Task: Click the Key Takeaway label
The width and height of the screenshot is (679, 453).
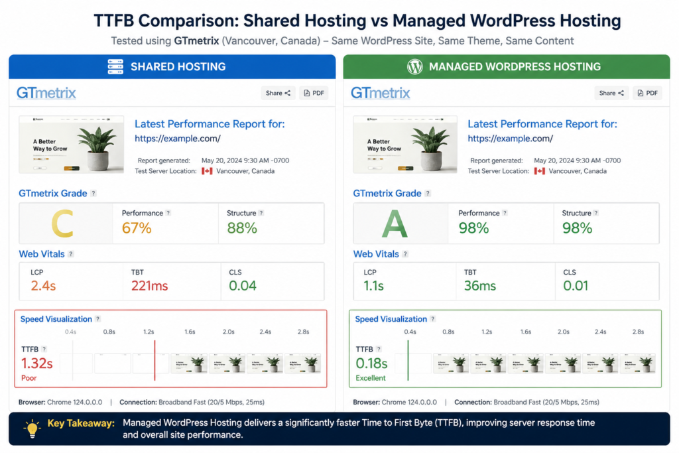Action: point(81,423)
